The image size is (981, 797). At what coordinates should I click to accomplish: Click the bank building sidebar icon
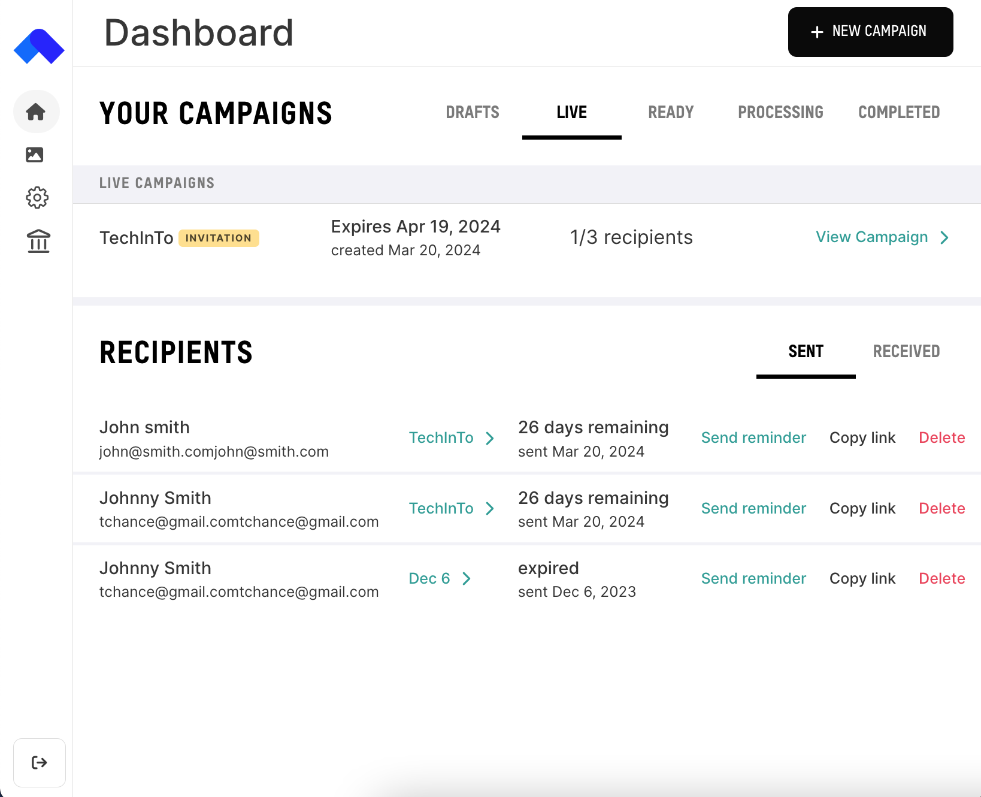pos(38,241)
